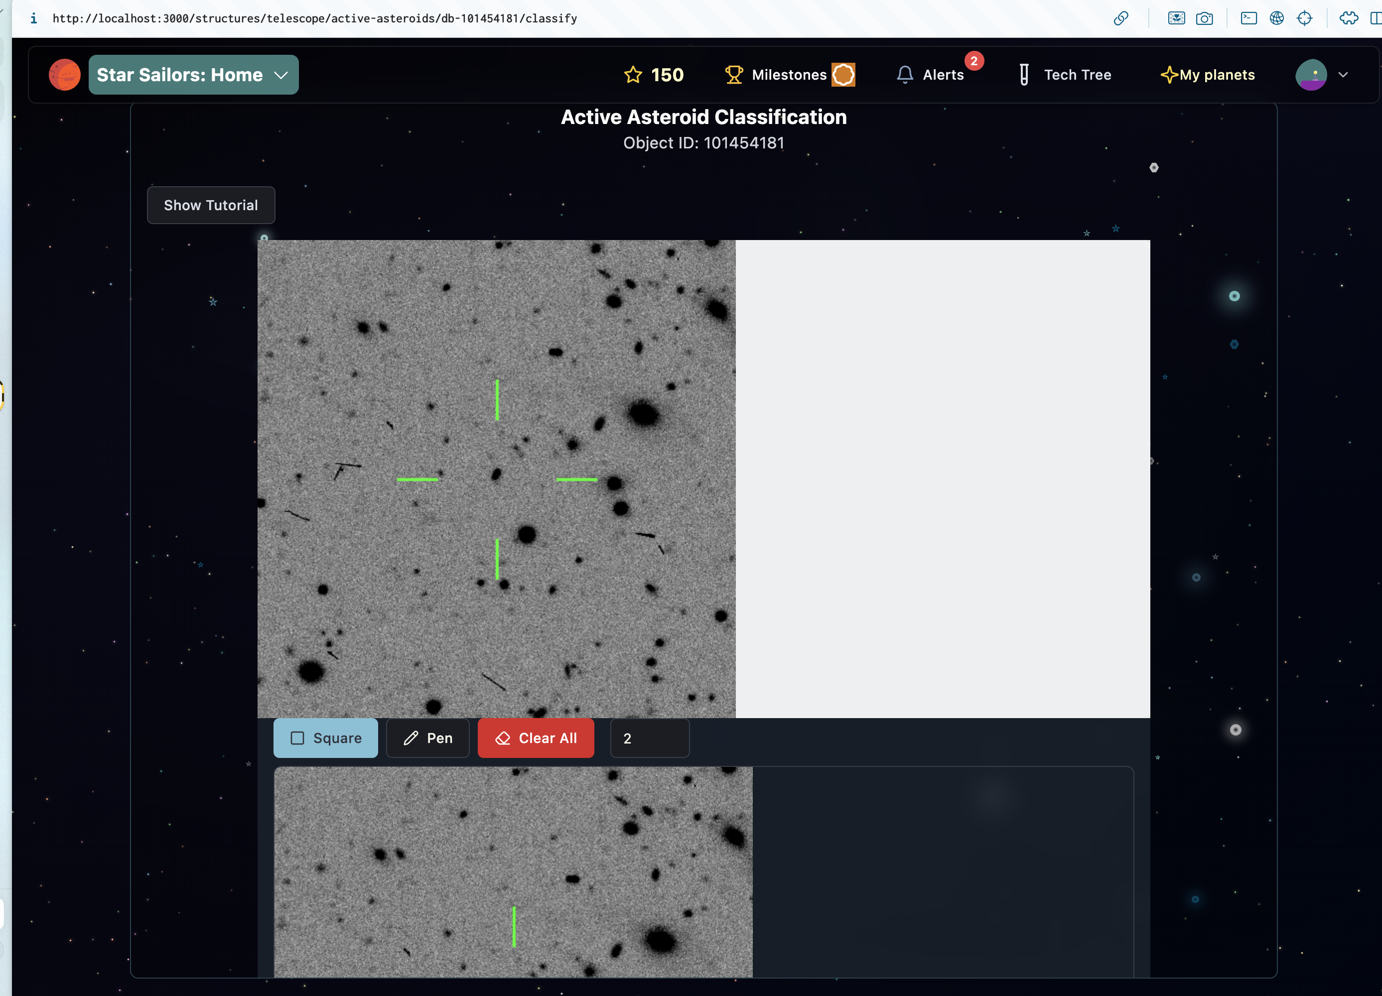Go to My planets
Viewport: 1382px width, 996px height.
tap(1208, 75)
